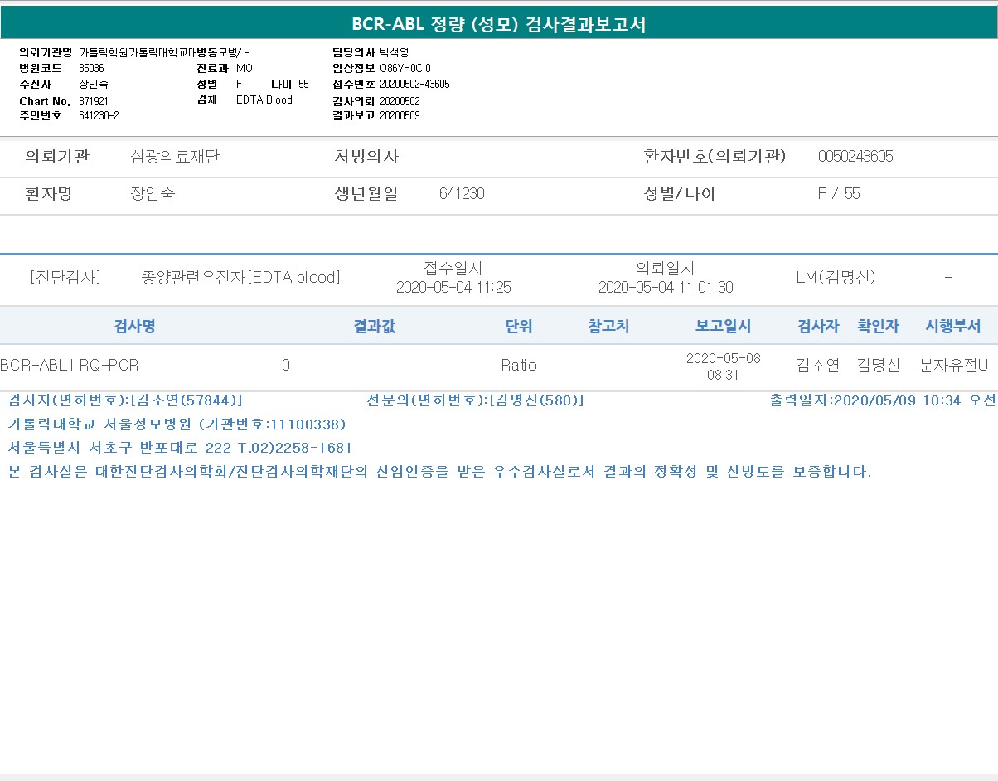Click the Chart No. value 871921
The image size is (998, 781).
tap(94, 100)
